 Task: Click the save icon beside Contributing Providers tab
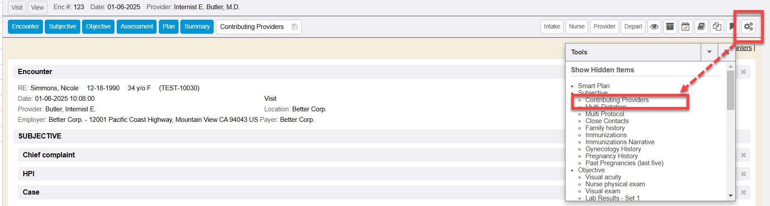[295, 27]
